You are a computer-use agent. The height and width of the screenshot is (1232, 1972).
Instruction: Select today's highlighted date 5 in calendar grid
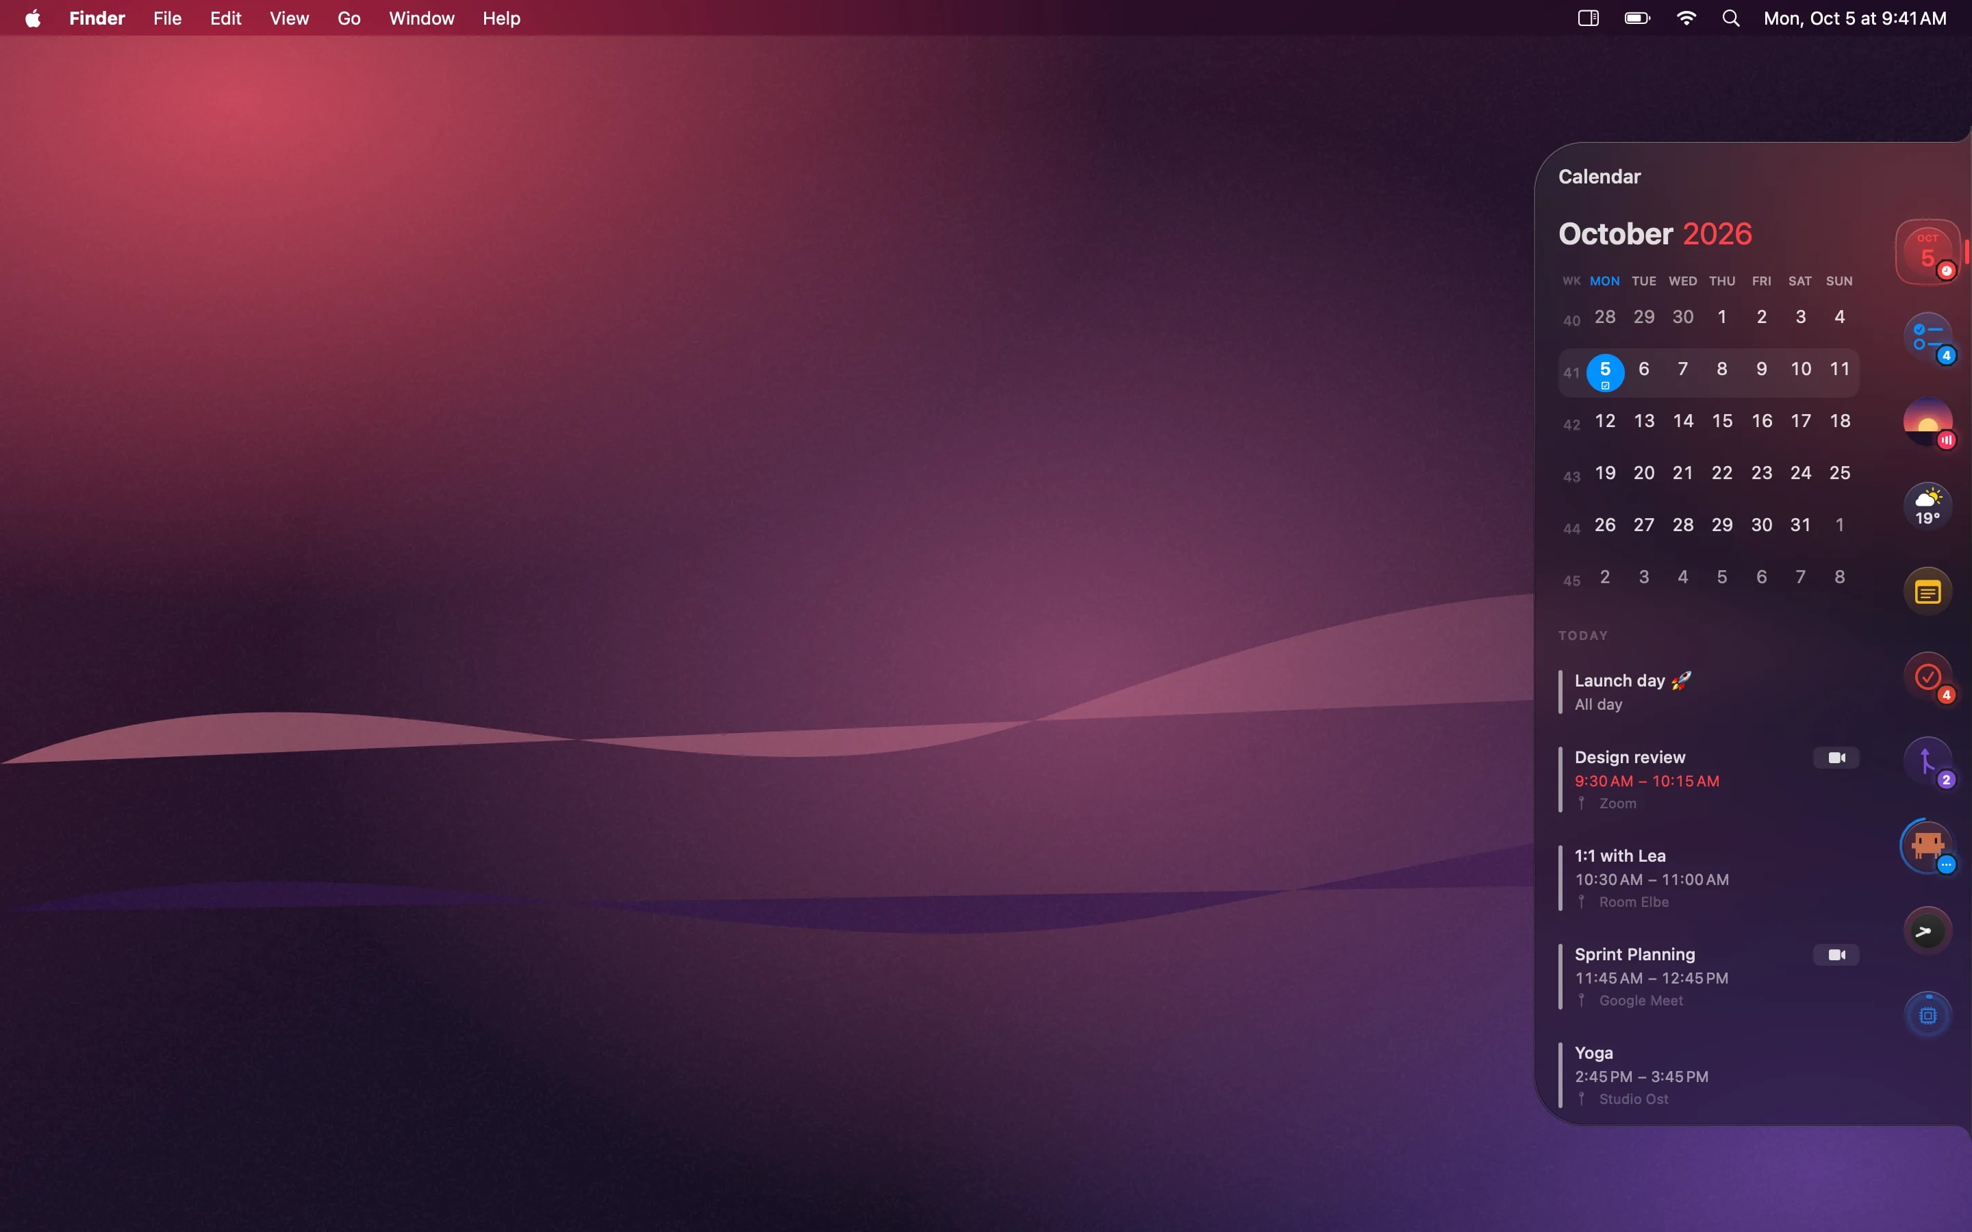point(1605,372)
